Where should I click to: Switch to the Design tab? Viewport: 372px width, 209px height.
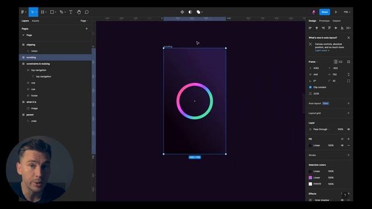pyautogui.click(x=312, y=21)
